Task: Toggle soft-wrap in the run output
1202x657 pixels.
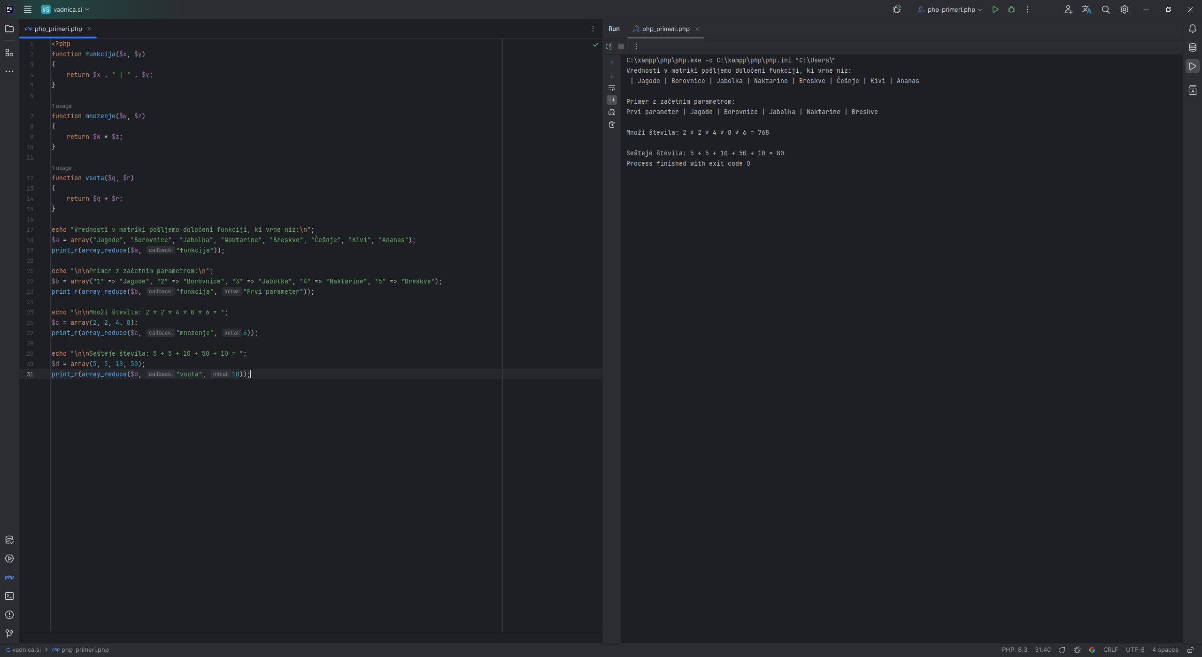Action: coord(611,88)
